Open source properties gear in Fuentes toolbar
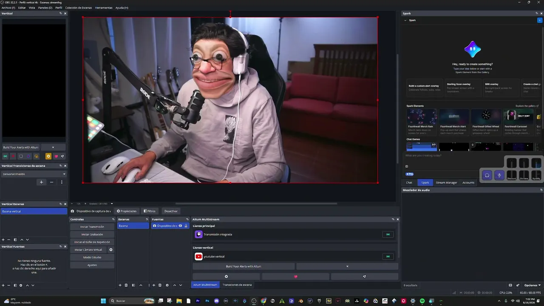The height and width of the screenshot is (306, 544). click(167, 285)
